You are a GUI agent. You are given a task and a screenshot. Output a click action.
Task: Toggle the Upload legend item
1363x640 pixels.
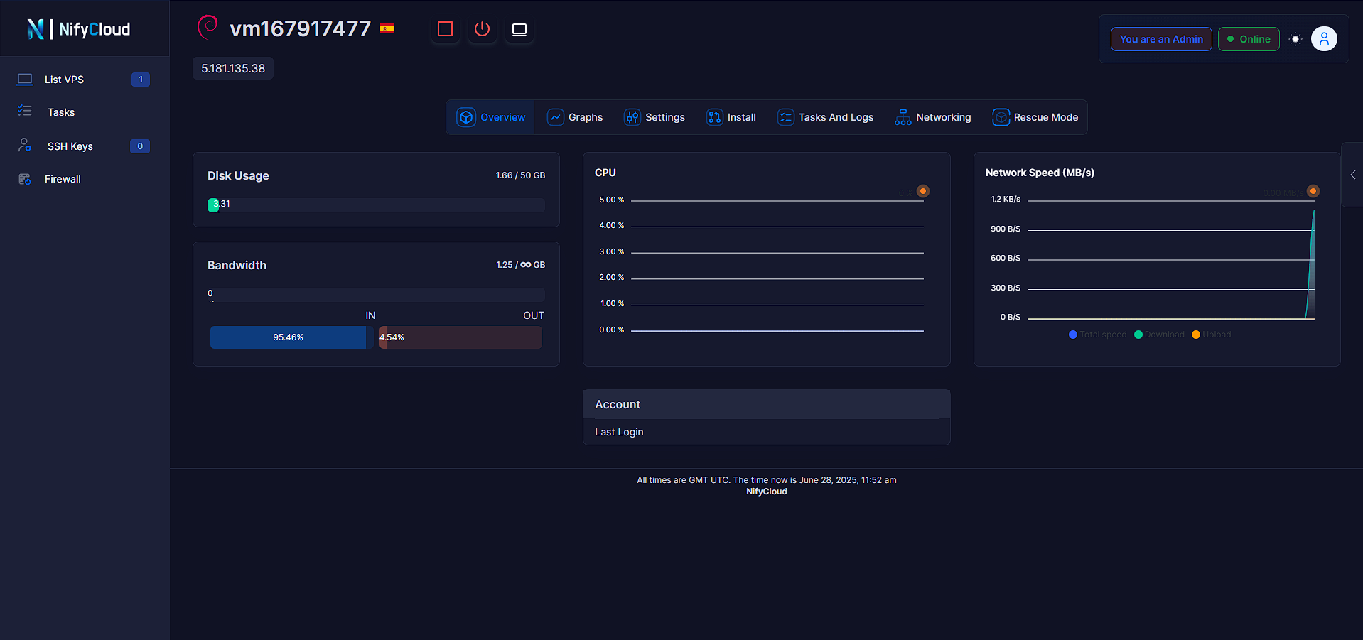pyautogui.click(x=1212, y=335)
